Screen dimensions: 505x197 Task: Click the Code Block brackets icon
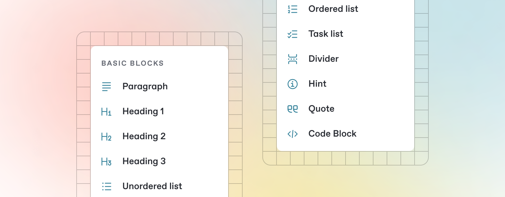click(292, 134)
